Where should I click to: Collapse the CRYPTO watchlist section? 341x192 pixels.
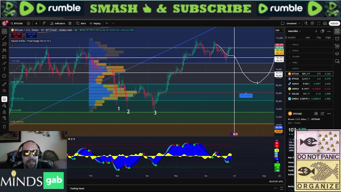point(309,69)
